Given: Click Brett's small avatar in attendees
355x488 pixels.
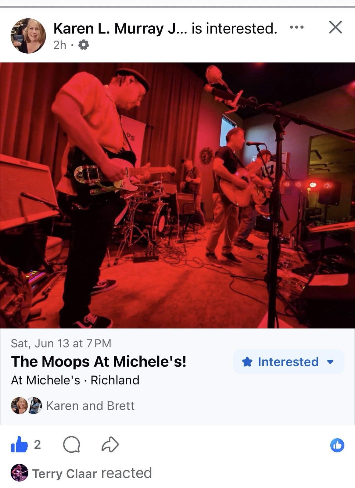Looking at the screenshot, I should 34,406.
